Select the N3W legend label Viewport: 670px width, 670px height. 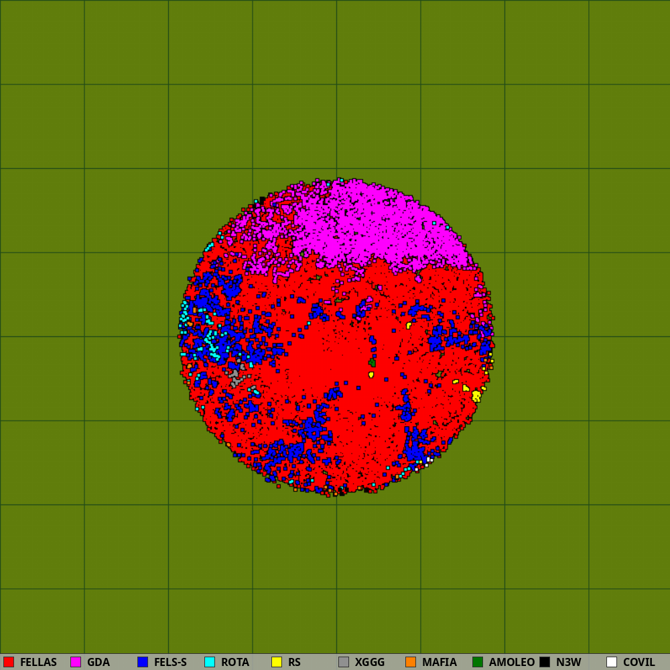569,662
